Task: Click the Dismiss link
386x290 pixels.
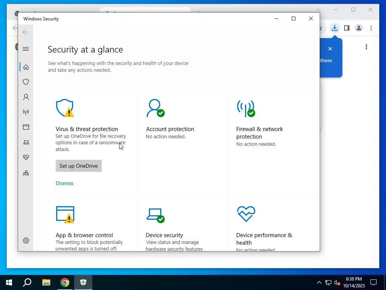Action: [x=64, y=183]
